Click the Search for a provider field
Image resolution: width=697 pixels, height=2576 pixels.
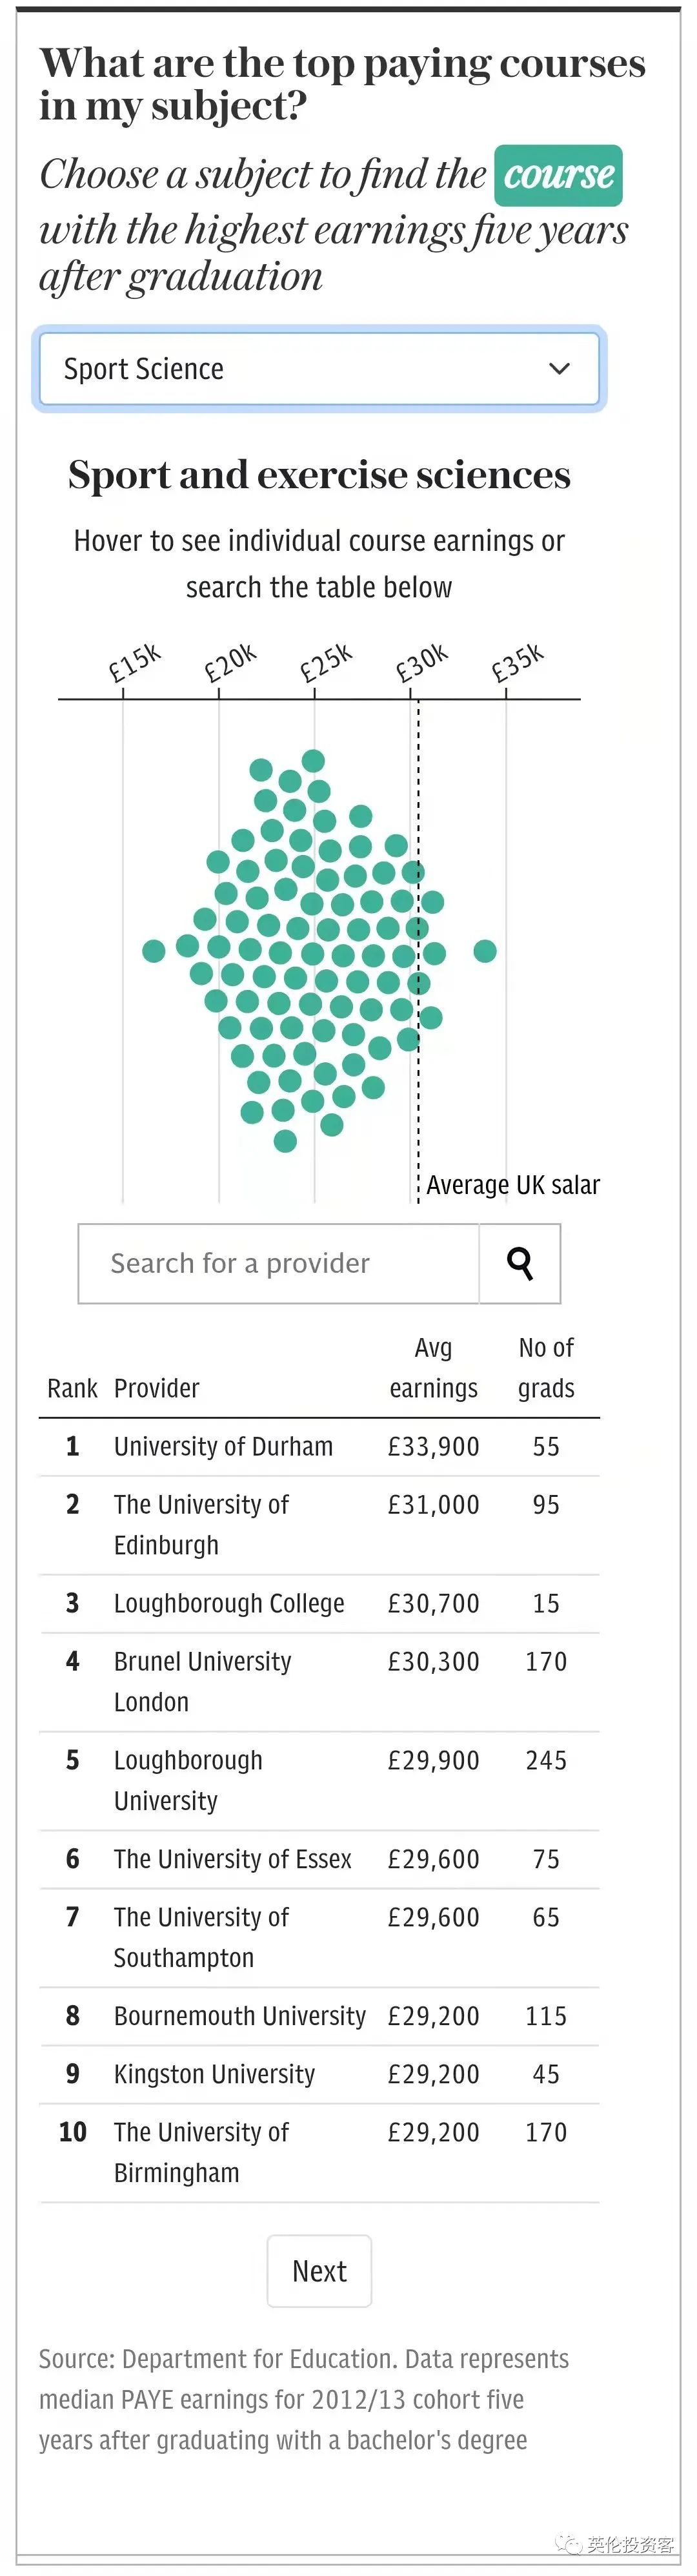click(x=279, y=1264)
